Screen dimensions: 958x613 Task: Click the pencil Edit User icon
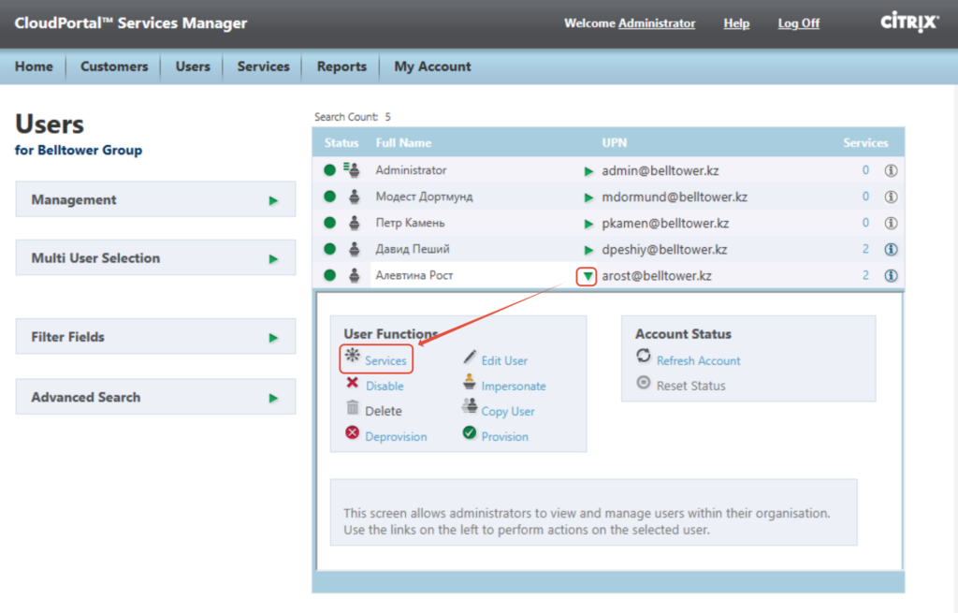(x=470, y=357)
